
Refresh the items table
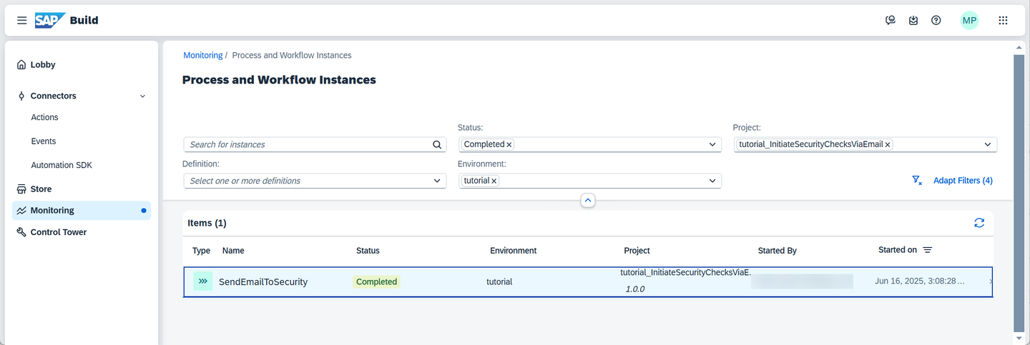coord(979,223)
